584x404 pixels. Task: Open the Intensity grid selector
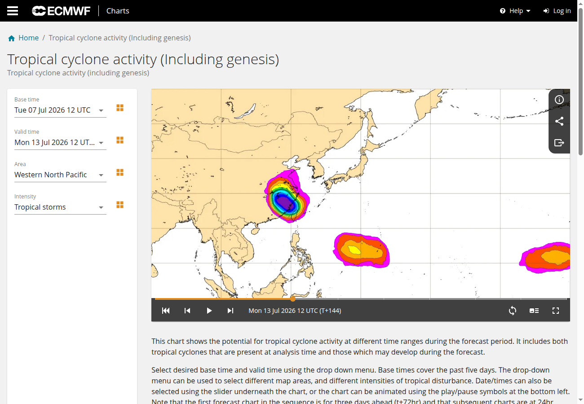[x=120, y=205]
